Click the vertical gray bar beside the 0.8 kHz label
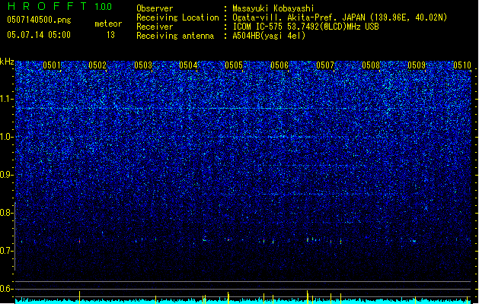 click(15, 236)
